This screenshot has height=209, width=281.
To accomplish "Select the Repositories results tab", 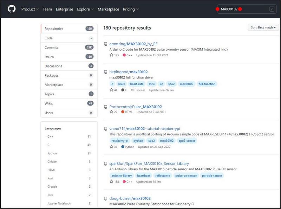I will point(69,29).
